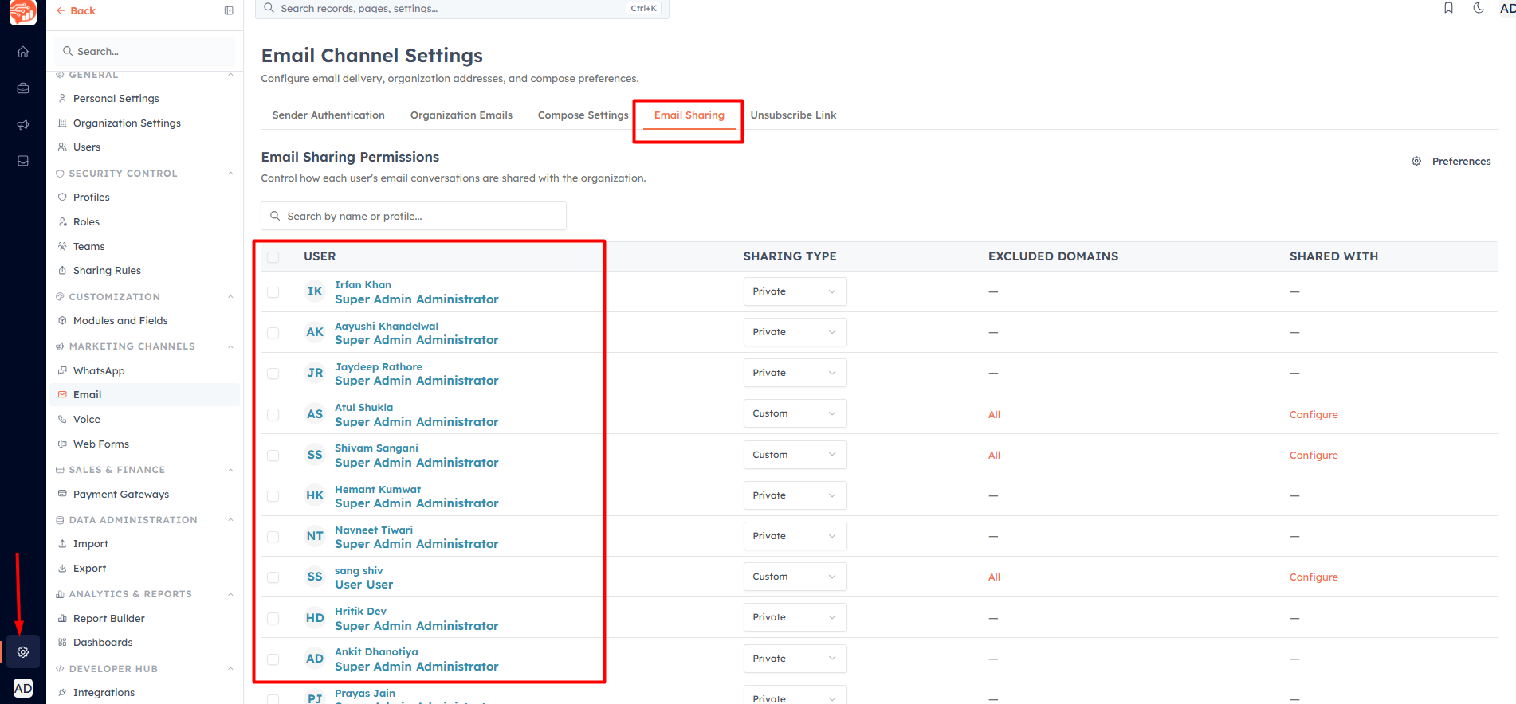
Task: Click the megaphone marketing icon in rail
Action: pos(23,125)
